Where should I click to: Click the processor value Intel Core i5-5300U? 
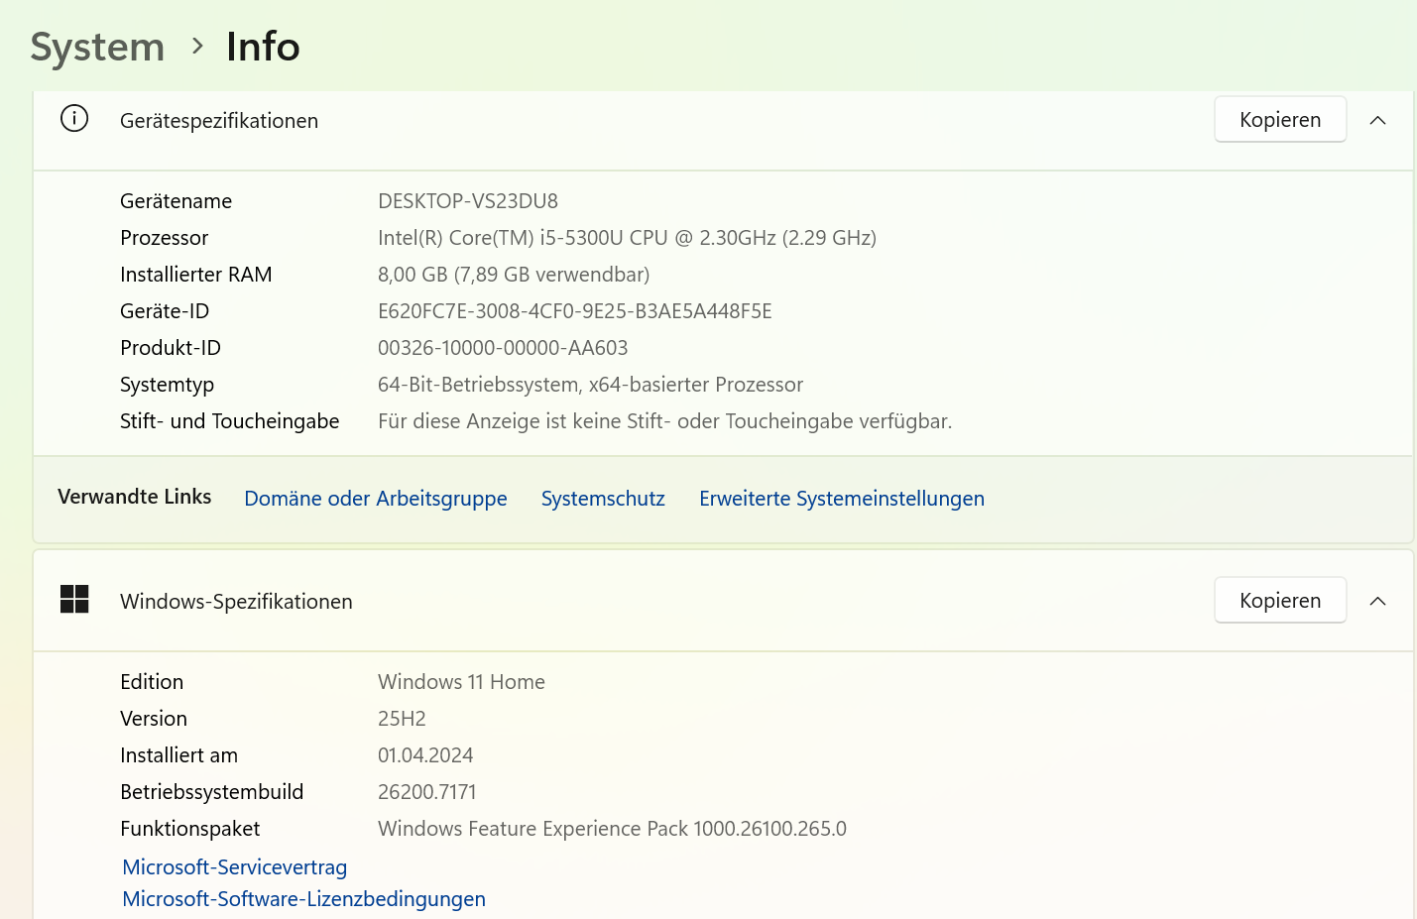point(627,237)
